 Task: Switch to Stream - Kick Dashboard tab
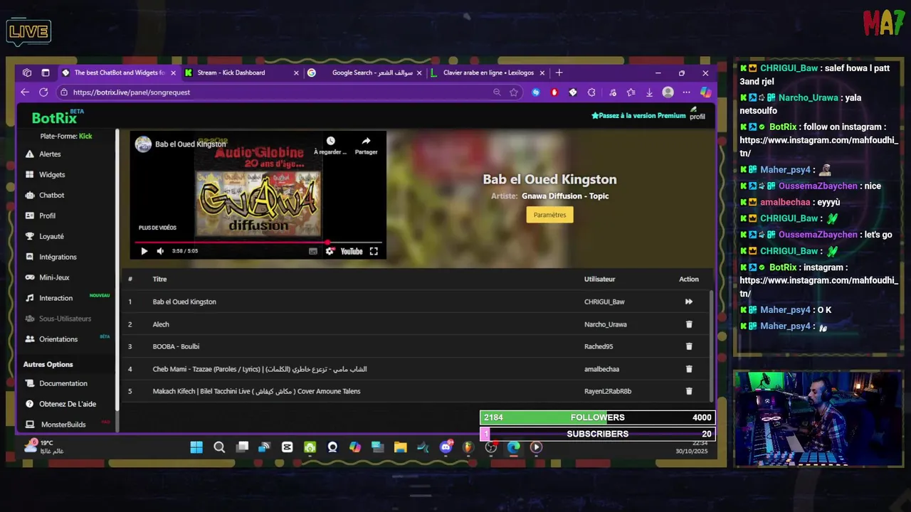(x=241, y=73)
